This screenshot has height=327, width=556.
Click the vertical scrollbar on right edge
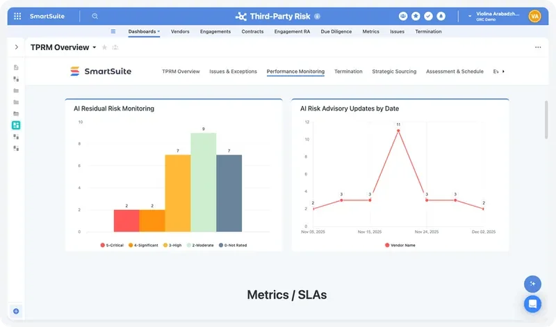coord(546,120)
